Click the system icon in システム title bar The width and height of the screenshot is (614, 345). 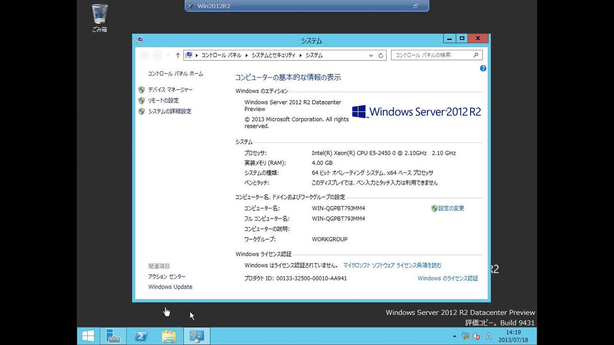pos(140,40)
